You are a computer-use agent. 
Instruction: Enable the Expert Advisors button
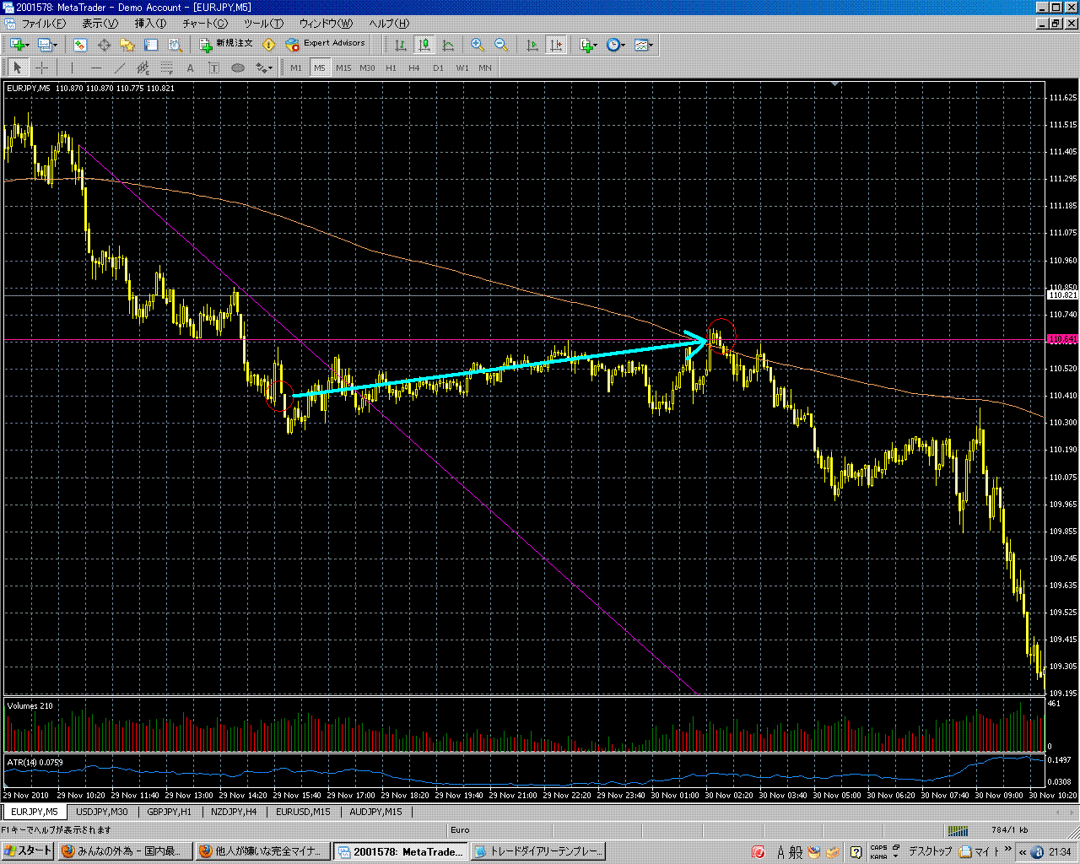(x=326, y=44)
